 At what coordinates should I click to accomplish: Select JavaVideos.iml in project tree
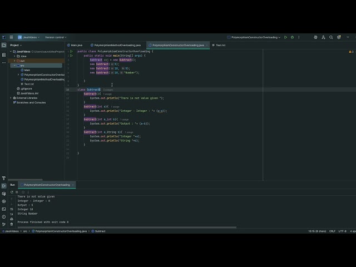(28, 93)
